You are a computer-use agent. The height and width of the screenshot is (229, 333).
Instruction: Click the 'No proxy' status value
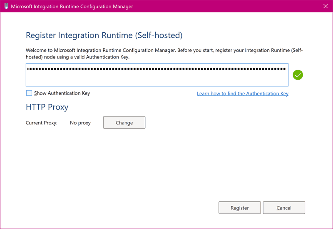point(80,123)
